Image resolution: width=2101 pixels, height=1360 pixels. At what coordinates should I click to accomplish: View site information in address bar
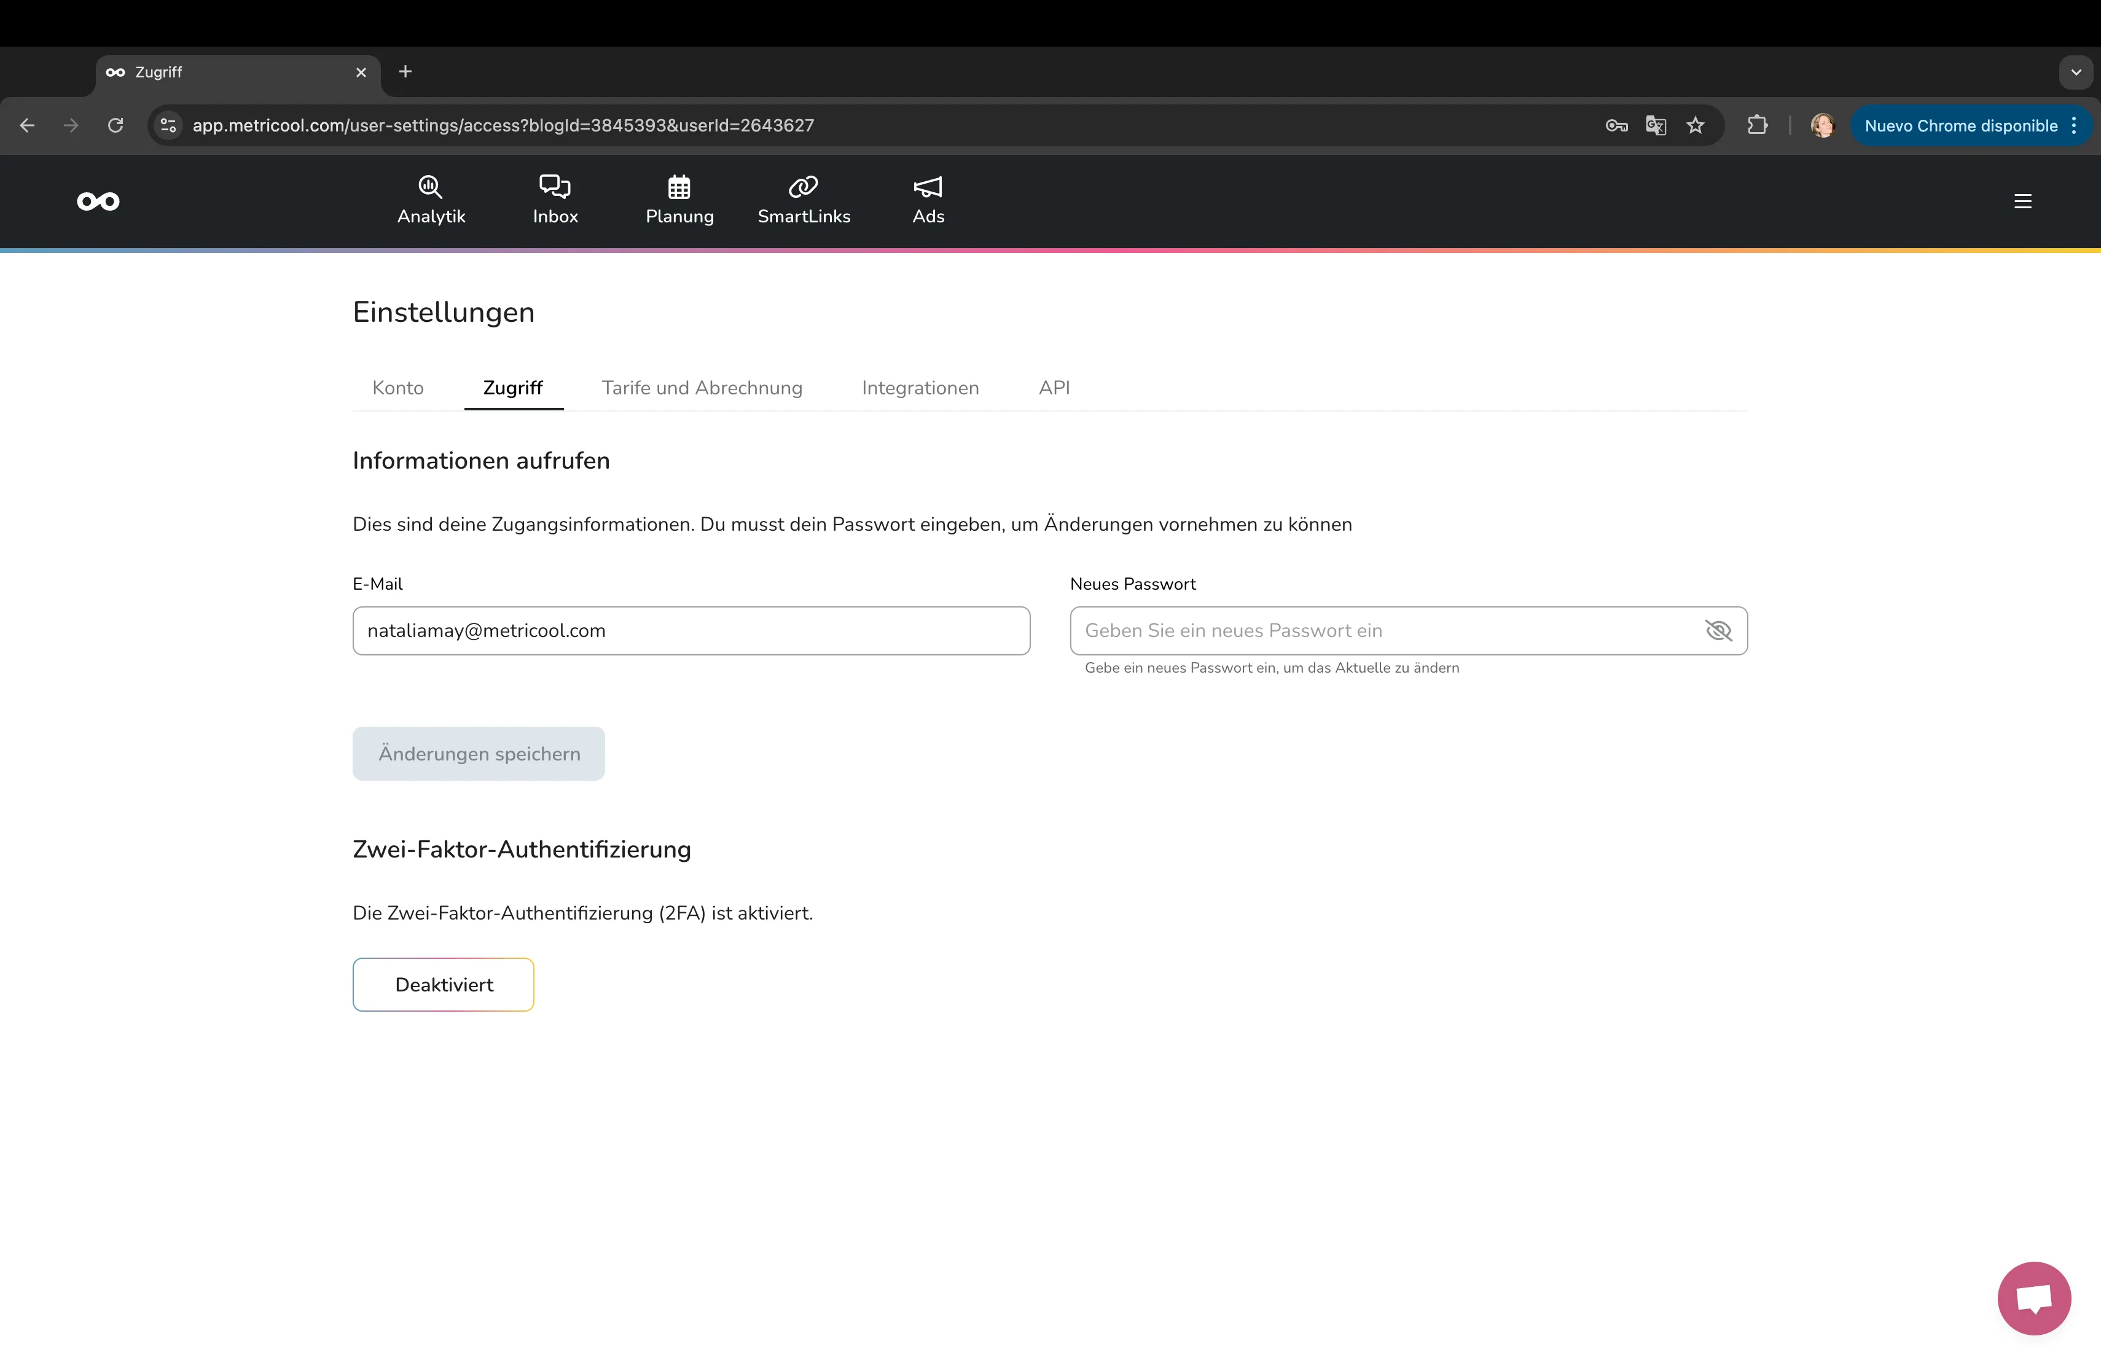pos(168,125)
